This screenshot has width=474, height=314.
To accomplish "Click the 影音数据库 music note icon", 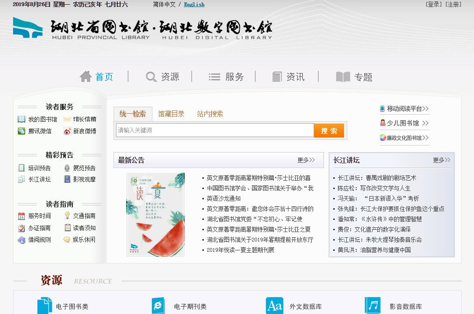I will (x=373, y=306).
